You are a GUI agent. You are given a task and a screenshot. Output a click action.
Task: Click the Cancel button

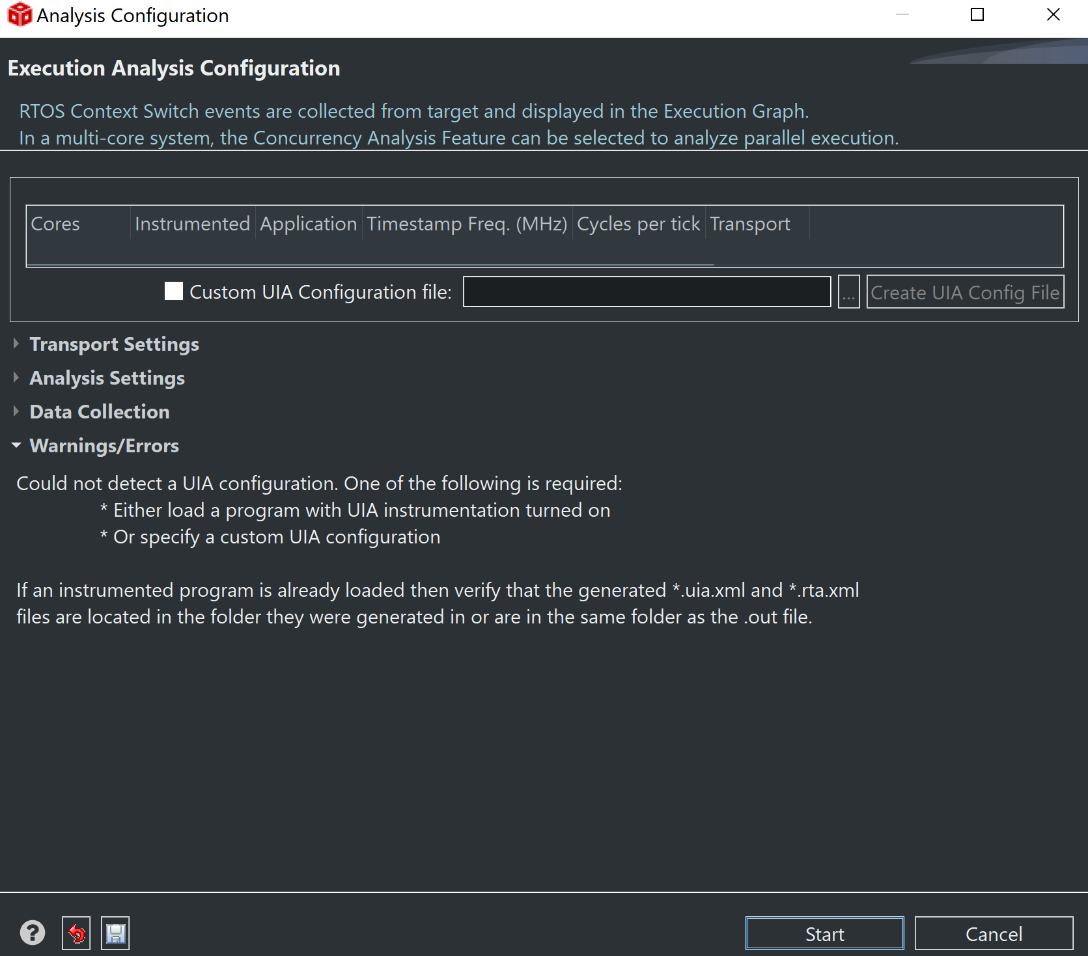point(994,933)
